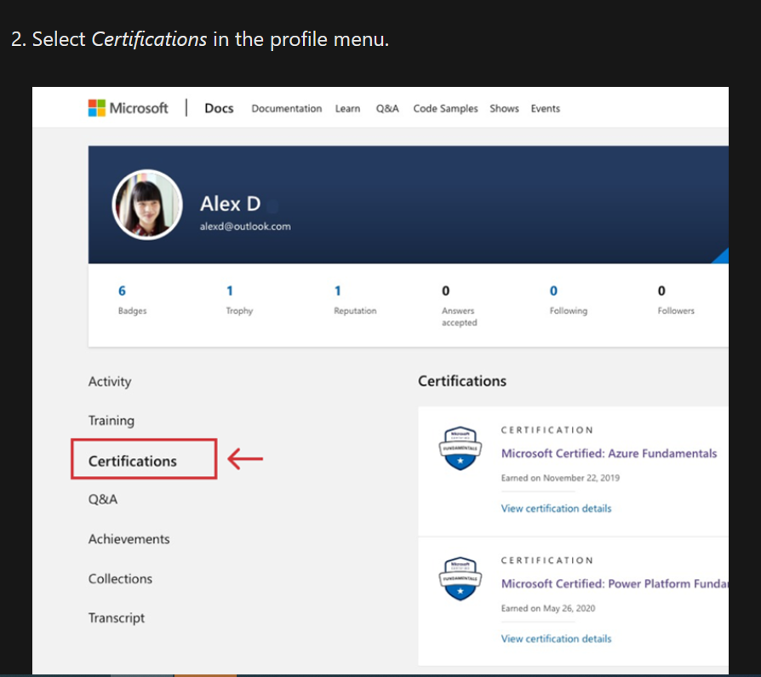Select Transcript in the profile menu
The height and width of the screenshot is (677, 761).
pyautogui.click(x=117, y=617)
